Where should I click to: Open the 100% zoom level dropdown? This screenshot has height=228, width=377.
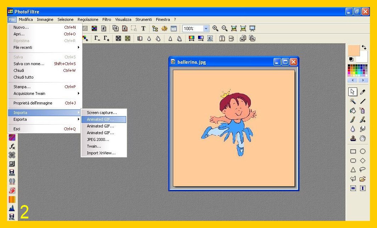click(206, 29)
